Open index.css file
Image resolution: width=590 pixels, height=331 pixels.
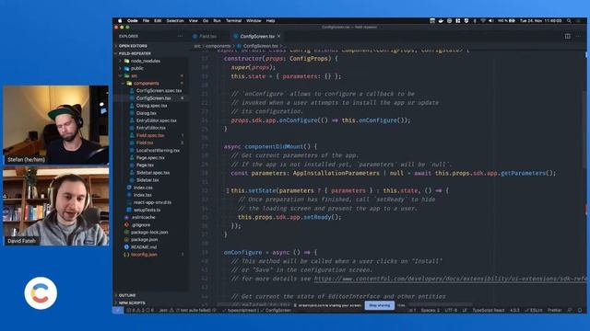coord(143,188)
